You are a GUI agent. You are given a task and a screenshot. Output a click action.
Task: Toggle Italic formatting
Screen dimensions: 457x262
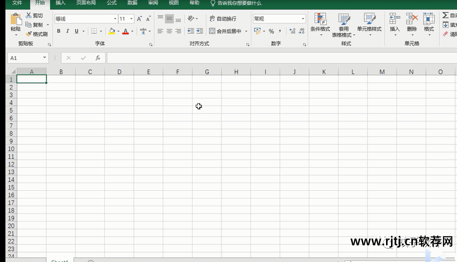pyautogui.click(x=68, y=31)
